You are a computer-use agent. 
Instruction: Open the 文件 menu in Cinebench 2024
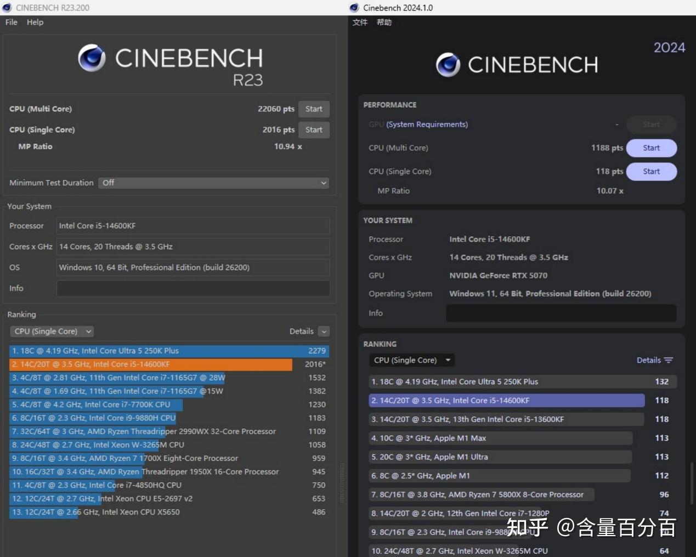[x=360, y=22]
